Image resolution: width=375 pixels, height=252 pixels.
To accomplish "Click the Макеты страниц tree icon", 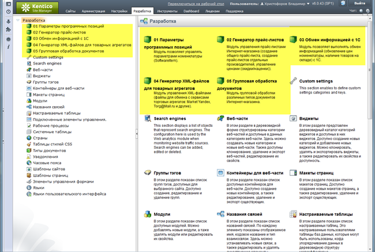I will (29, 95).
